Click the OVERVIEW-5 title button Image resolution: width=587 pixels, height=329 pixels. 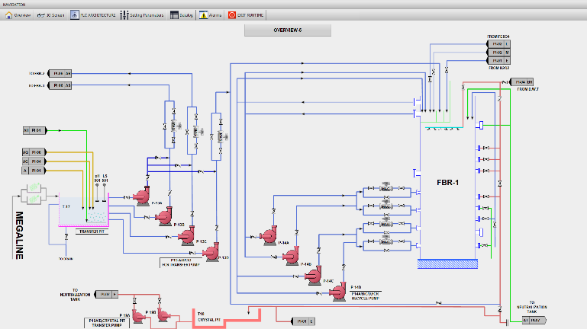288,30
